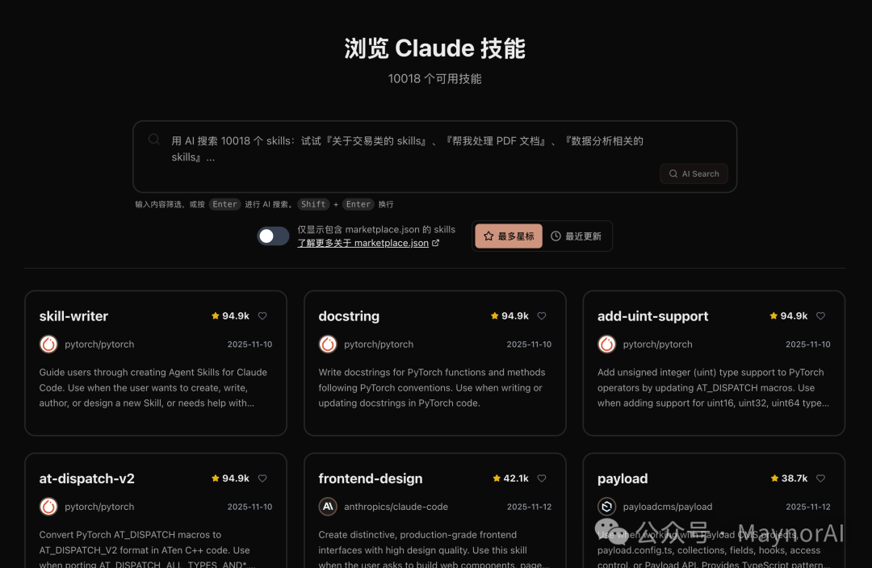Click the star icon on skill-writer card
Viewport: 872px width, 568px height.
tap(216, 315)
